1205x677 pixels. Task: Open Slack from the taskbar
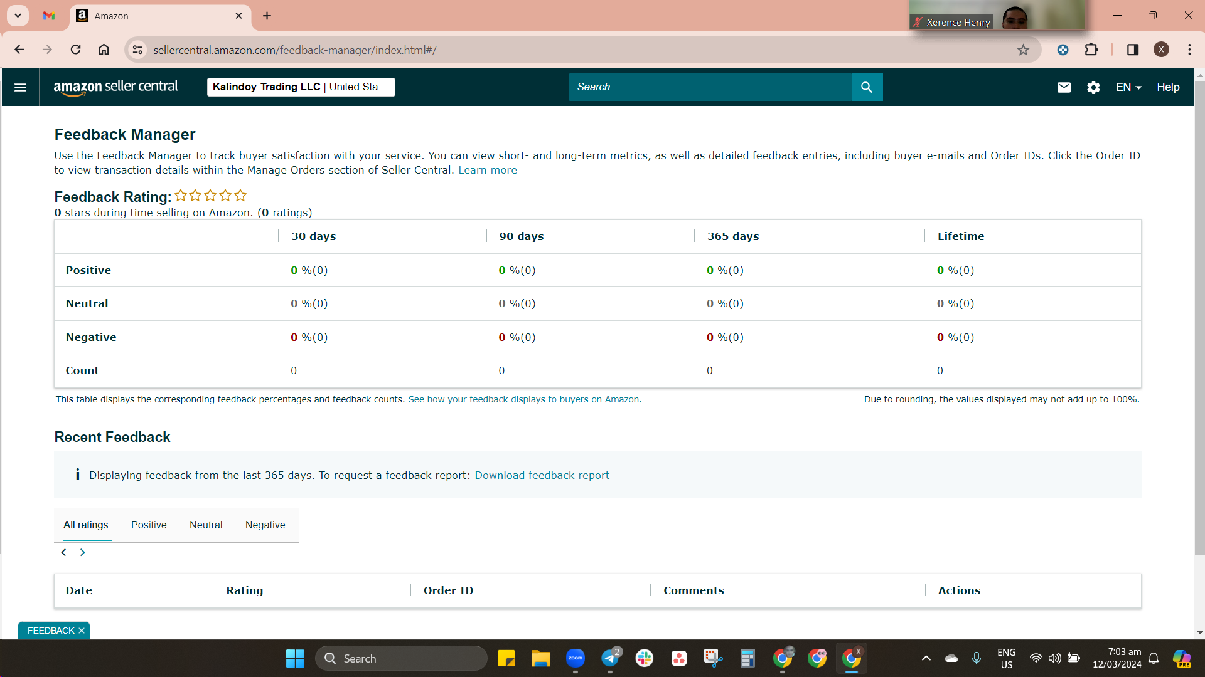tap(644, 658)
